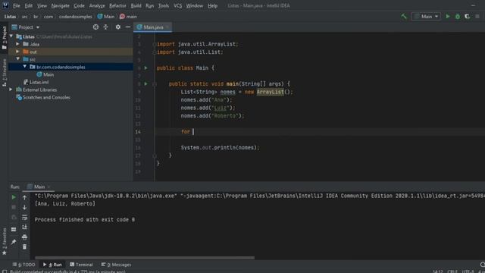Open the Navigate menu
This screenshot has height=273, width=485.
61,5
